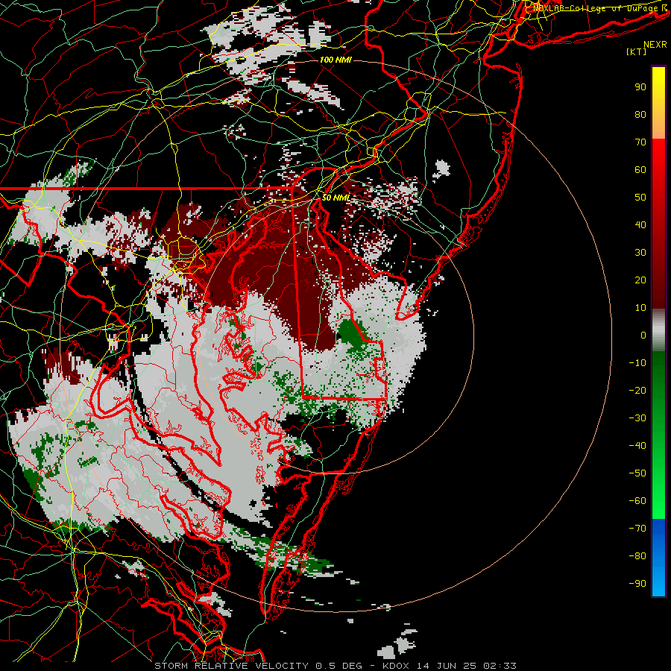Click the velocity scale label "60"
Image resolution: width=671 pixels, height=671 pixels.
[x=640, y=170]
